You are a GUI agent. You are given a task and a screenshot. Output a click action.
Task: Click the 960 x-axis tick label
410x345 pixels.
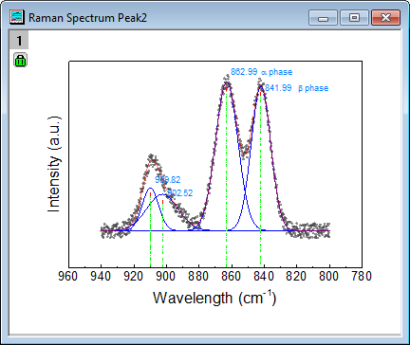point(68,277)
